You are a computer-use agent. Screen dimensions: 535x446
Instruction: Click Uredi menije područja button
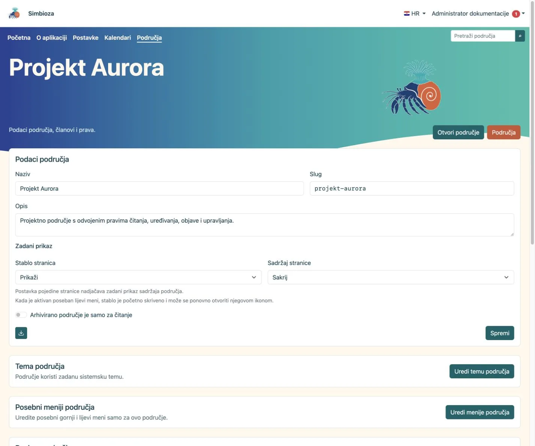[480, 412]
